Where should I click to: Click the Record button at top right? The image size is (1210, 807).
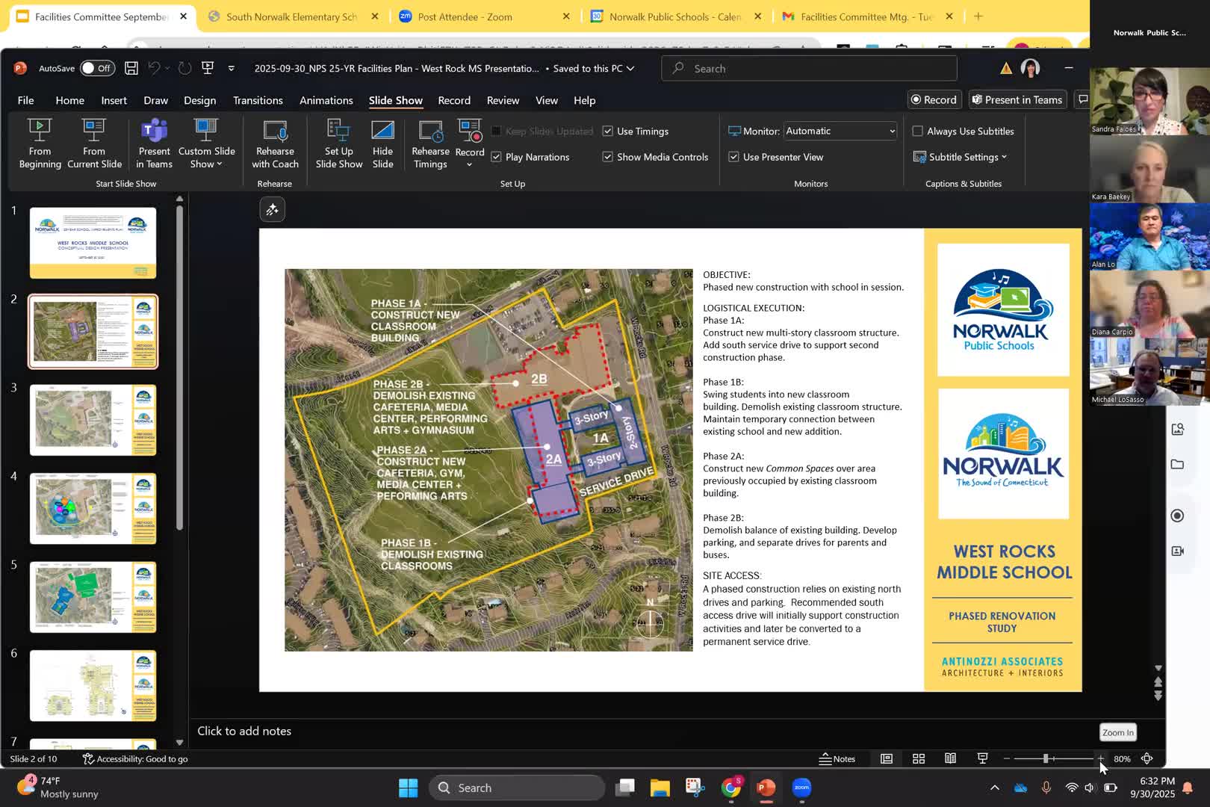[933, 99]
